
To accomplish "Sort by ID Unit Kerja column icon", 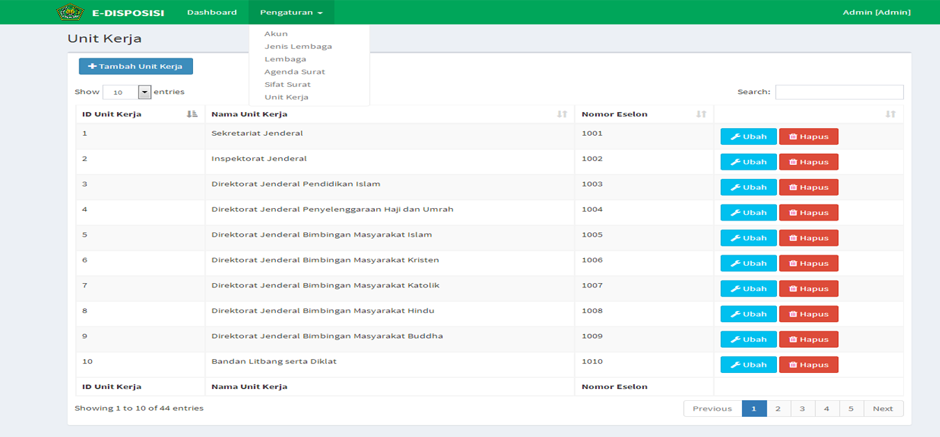I will tap(192, 114).
